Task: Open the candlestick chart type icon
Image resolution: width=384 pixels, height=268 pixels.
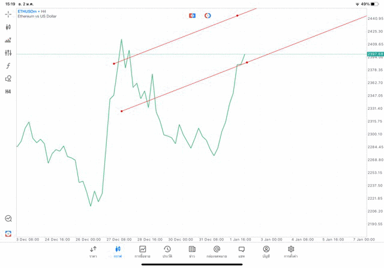Action: click(8, 27)
